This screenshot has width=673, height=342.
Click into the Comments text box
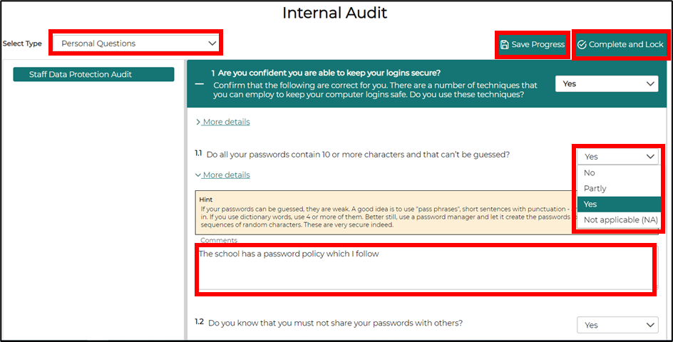click(425, 269)
